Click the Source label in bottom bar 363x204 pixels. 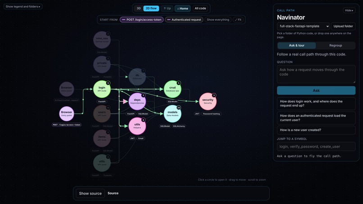pyautogui.click(x=113, y=193)
